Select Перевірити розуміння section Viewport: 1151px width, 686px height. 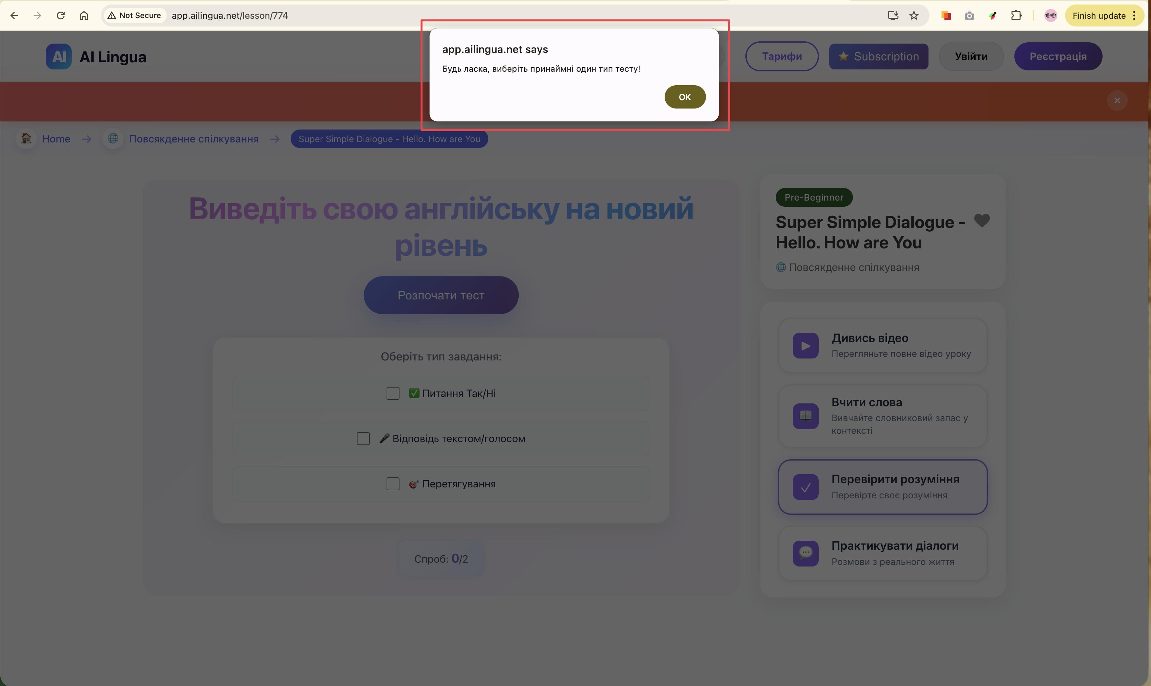(882, 487)
